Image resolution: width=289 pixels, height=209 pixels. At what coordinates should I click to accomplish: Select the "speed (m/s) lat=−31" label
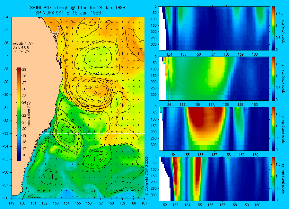pos(283,129)
